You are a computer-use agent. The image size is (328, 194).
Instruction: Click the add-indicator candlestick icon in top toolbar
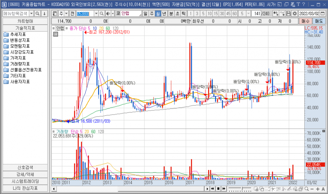click(x=276, y=13)
